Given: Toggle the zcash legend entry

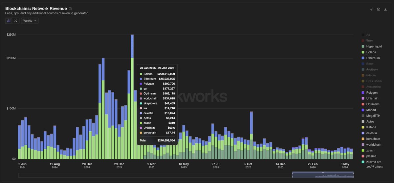Looking at the screenshot, I should click(x=368, y=150).
